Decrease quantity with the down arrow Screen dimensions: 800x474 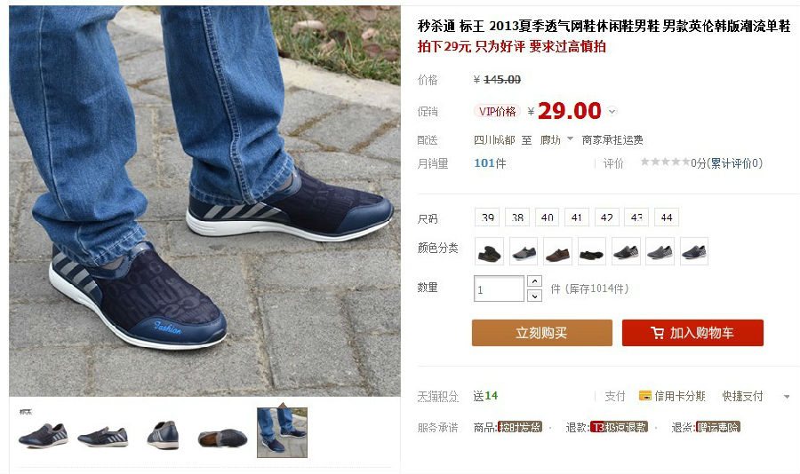[x=534, y=296]
